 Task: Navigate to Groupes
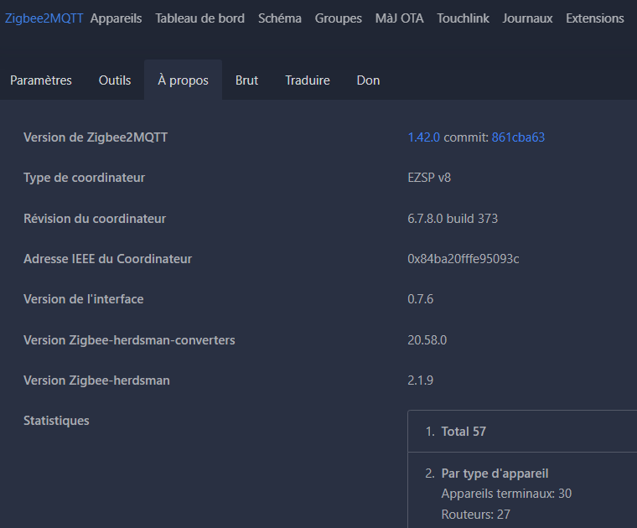338,18
